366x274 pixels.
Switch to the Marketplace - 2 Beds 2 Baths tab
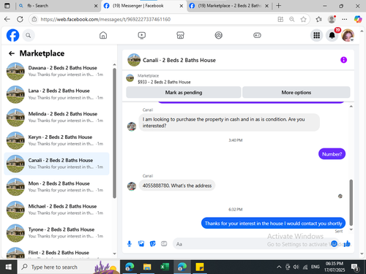pos(228,6)
